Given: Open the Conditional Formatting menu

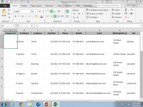Looking at the screenshot, I should click(98, 10).
